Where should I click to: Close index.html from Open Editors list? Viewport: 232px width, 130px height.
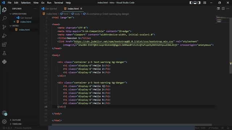14,22
